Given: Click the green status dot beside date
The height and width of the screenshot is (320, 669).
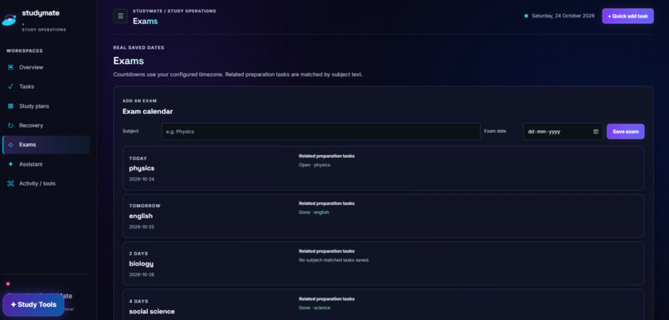Looking at the screenshot, I should click(x=526, y=16).
